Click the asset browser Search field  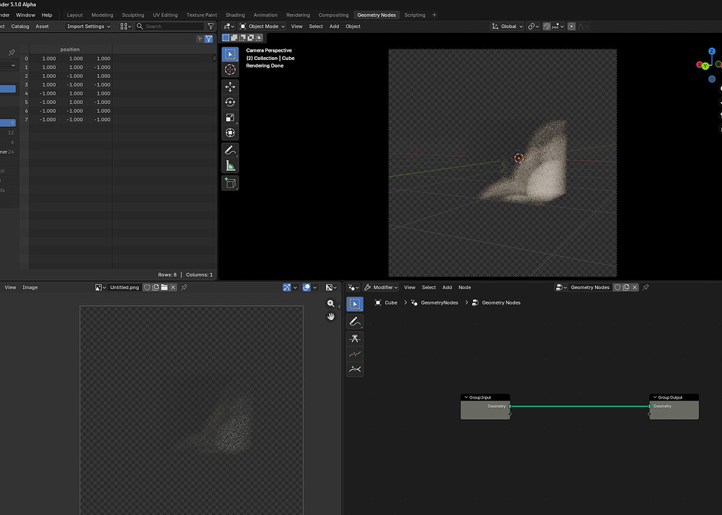(170, 26)
